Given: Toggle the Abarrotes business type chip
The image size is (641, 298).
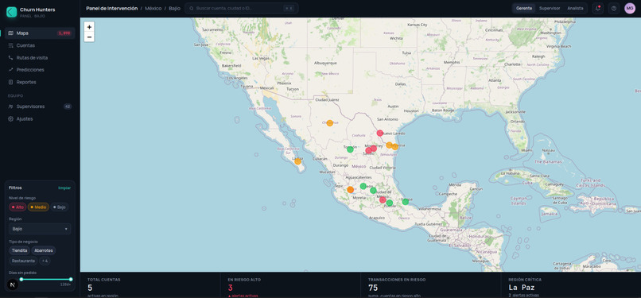Looking at the screenshot, I should tap(44, 250).
